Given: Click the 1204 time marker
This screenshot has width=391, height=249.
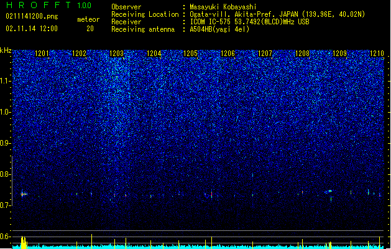Looking at the screenshot, I should pyautogui.click(x=154, y=54).
